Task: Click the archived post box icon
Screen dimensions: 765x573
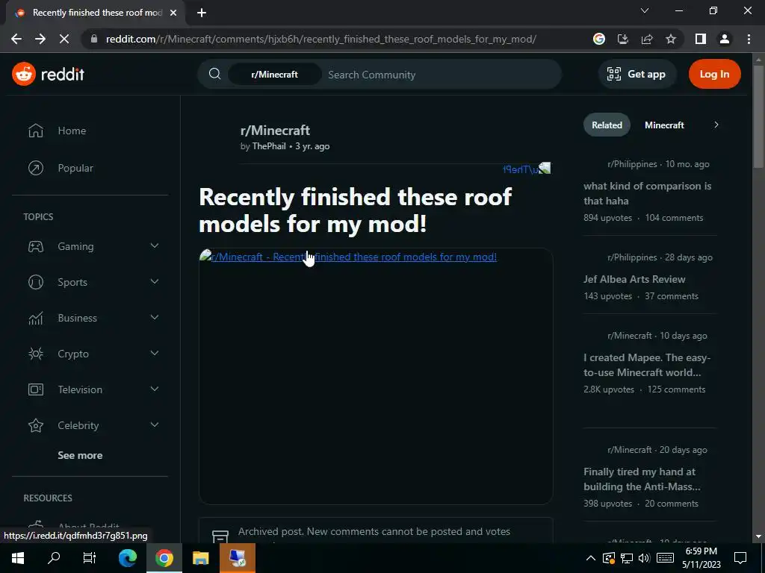Action: pyautogui.click(x=220, y=536)
